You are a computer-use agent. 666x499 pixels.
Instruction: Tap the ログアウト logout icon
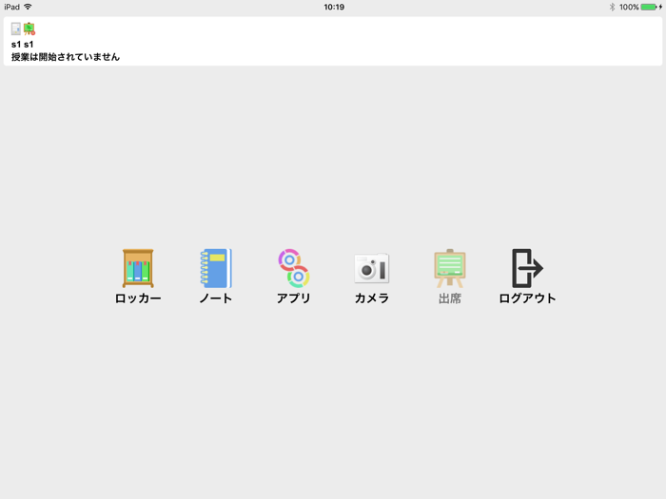coord(527,269)
